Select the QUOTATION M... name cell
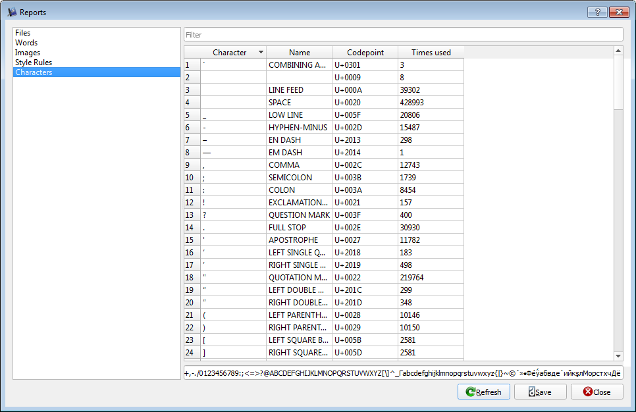The width and height of the screenshot is (636, 412). 300,277
